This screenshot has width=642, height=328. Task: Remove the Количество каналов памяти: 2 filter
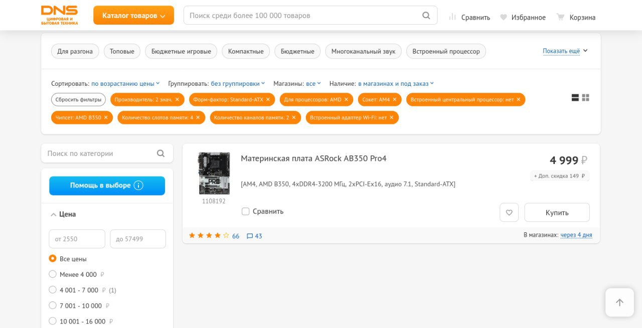tap(293, 117)
